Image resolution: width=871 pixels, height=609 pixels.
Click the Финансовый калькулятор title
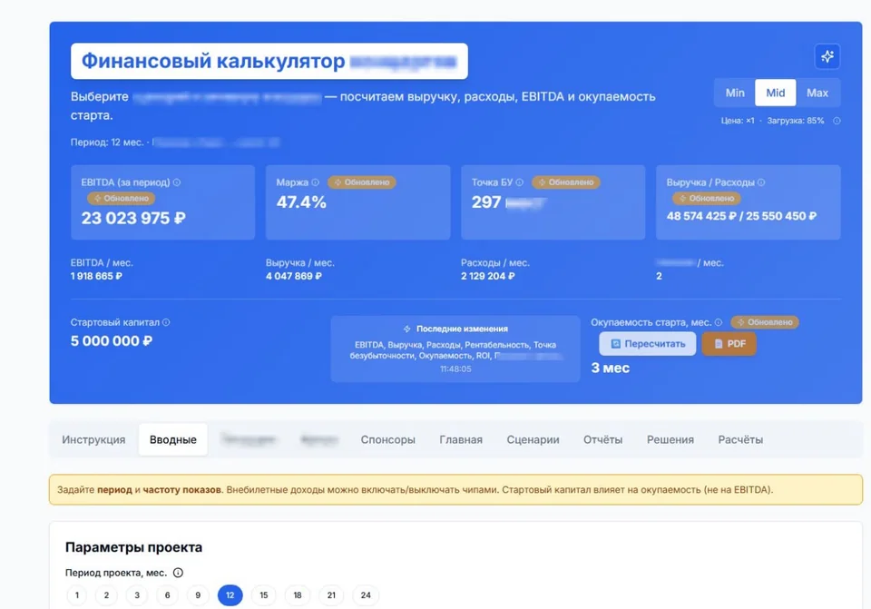(213, 61)
